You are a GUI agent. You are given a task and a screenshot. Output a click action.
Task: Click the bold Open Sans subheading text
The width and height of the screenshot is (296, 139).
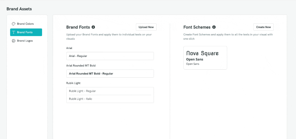tap(195, 59)
